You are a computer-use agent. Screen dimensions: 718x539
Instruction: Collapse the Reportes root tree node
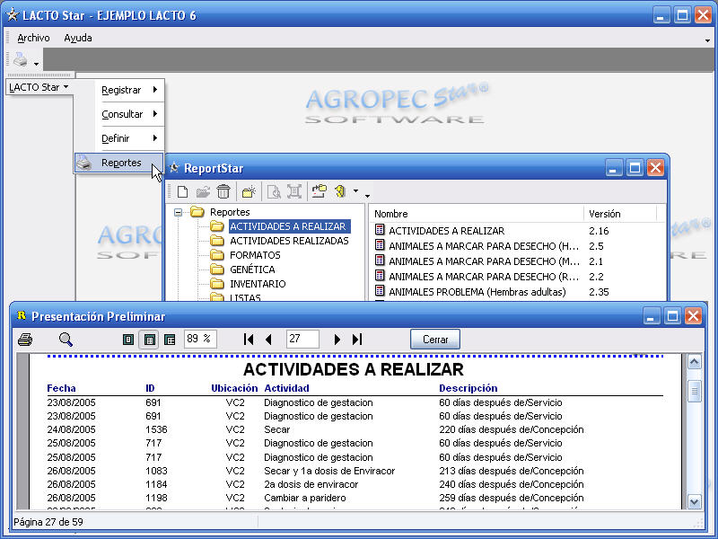(178, 212)
